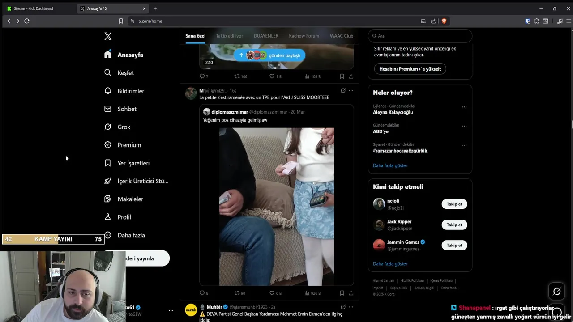Open more options on Muhbir post

(x=351, y=307)
